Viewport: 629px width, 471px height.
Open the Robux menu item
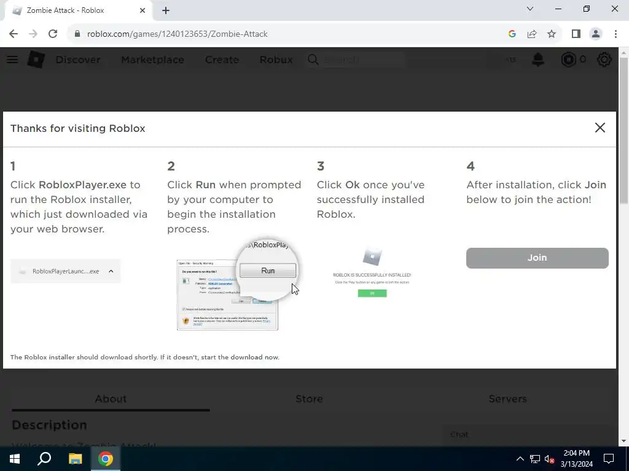tap(276, 59)
